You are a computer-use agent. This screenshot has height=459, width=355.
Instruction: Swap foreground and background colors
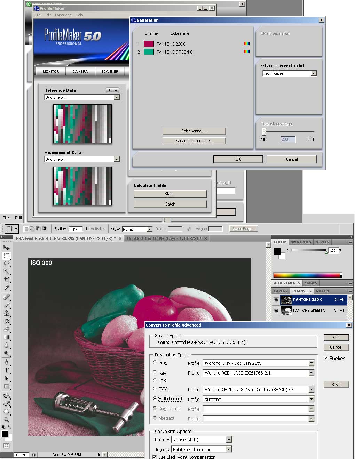point(9,427)
